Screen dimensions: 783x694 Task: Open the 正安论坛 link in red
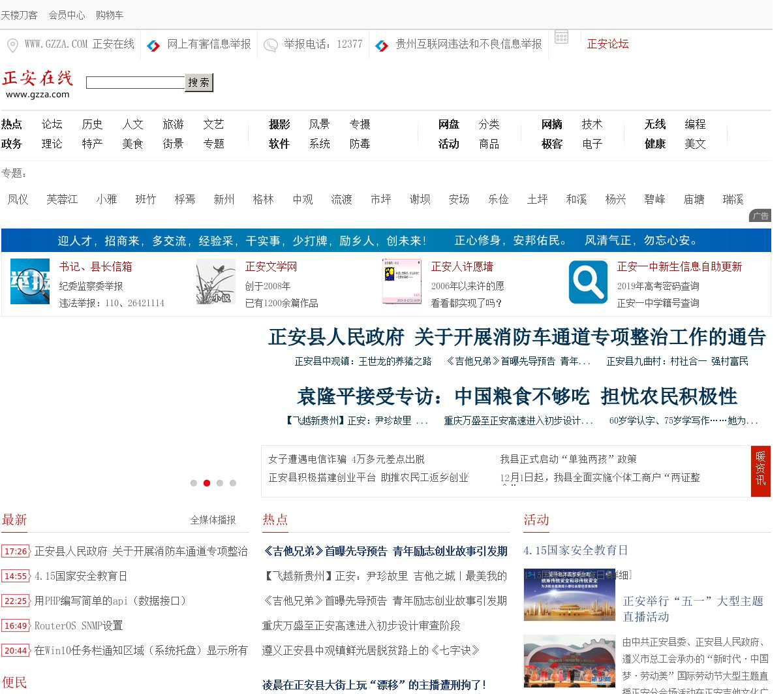pyautogui.click(x=607, y=44)
